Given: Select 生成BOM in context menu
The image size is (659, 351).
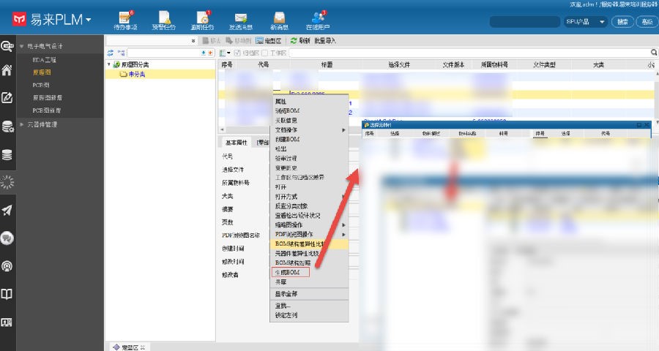Looking at the screenshot, I should [287, 272].
